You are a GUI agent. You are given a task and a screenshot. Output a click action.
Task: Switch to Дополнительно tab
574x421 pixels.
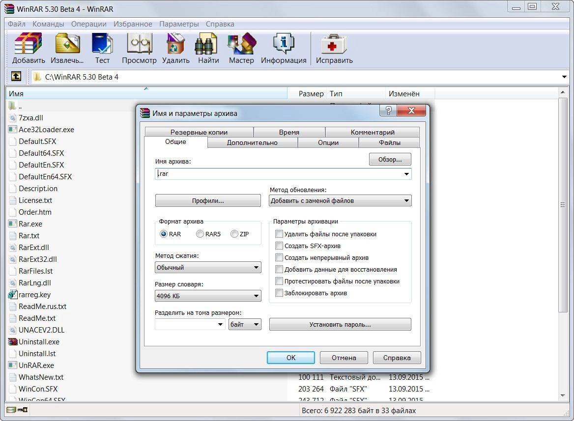pos(252,143)
